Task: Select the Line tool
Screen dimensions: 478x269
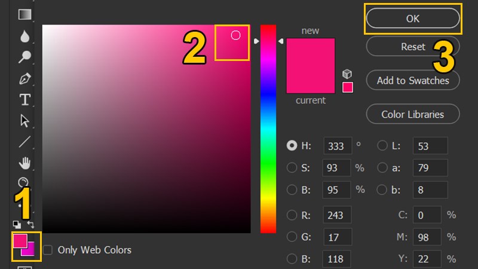Action: click(x=24, y=142)
